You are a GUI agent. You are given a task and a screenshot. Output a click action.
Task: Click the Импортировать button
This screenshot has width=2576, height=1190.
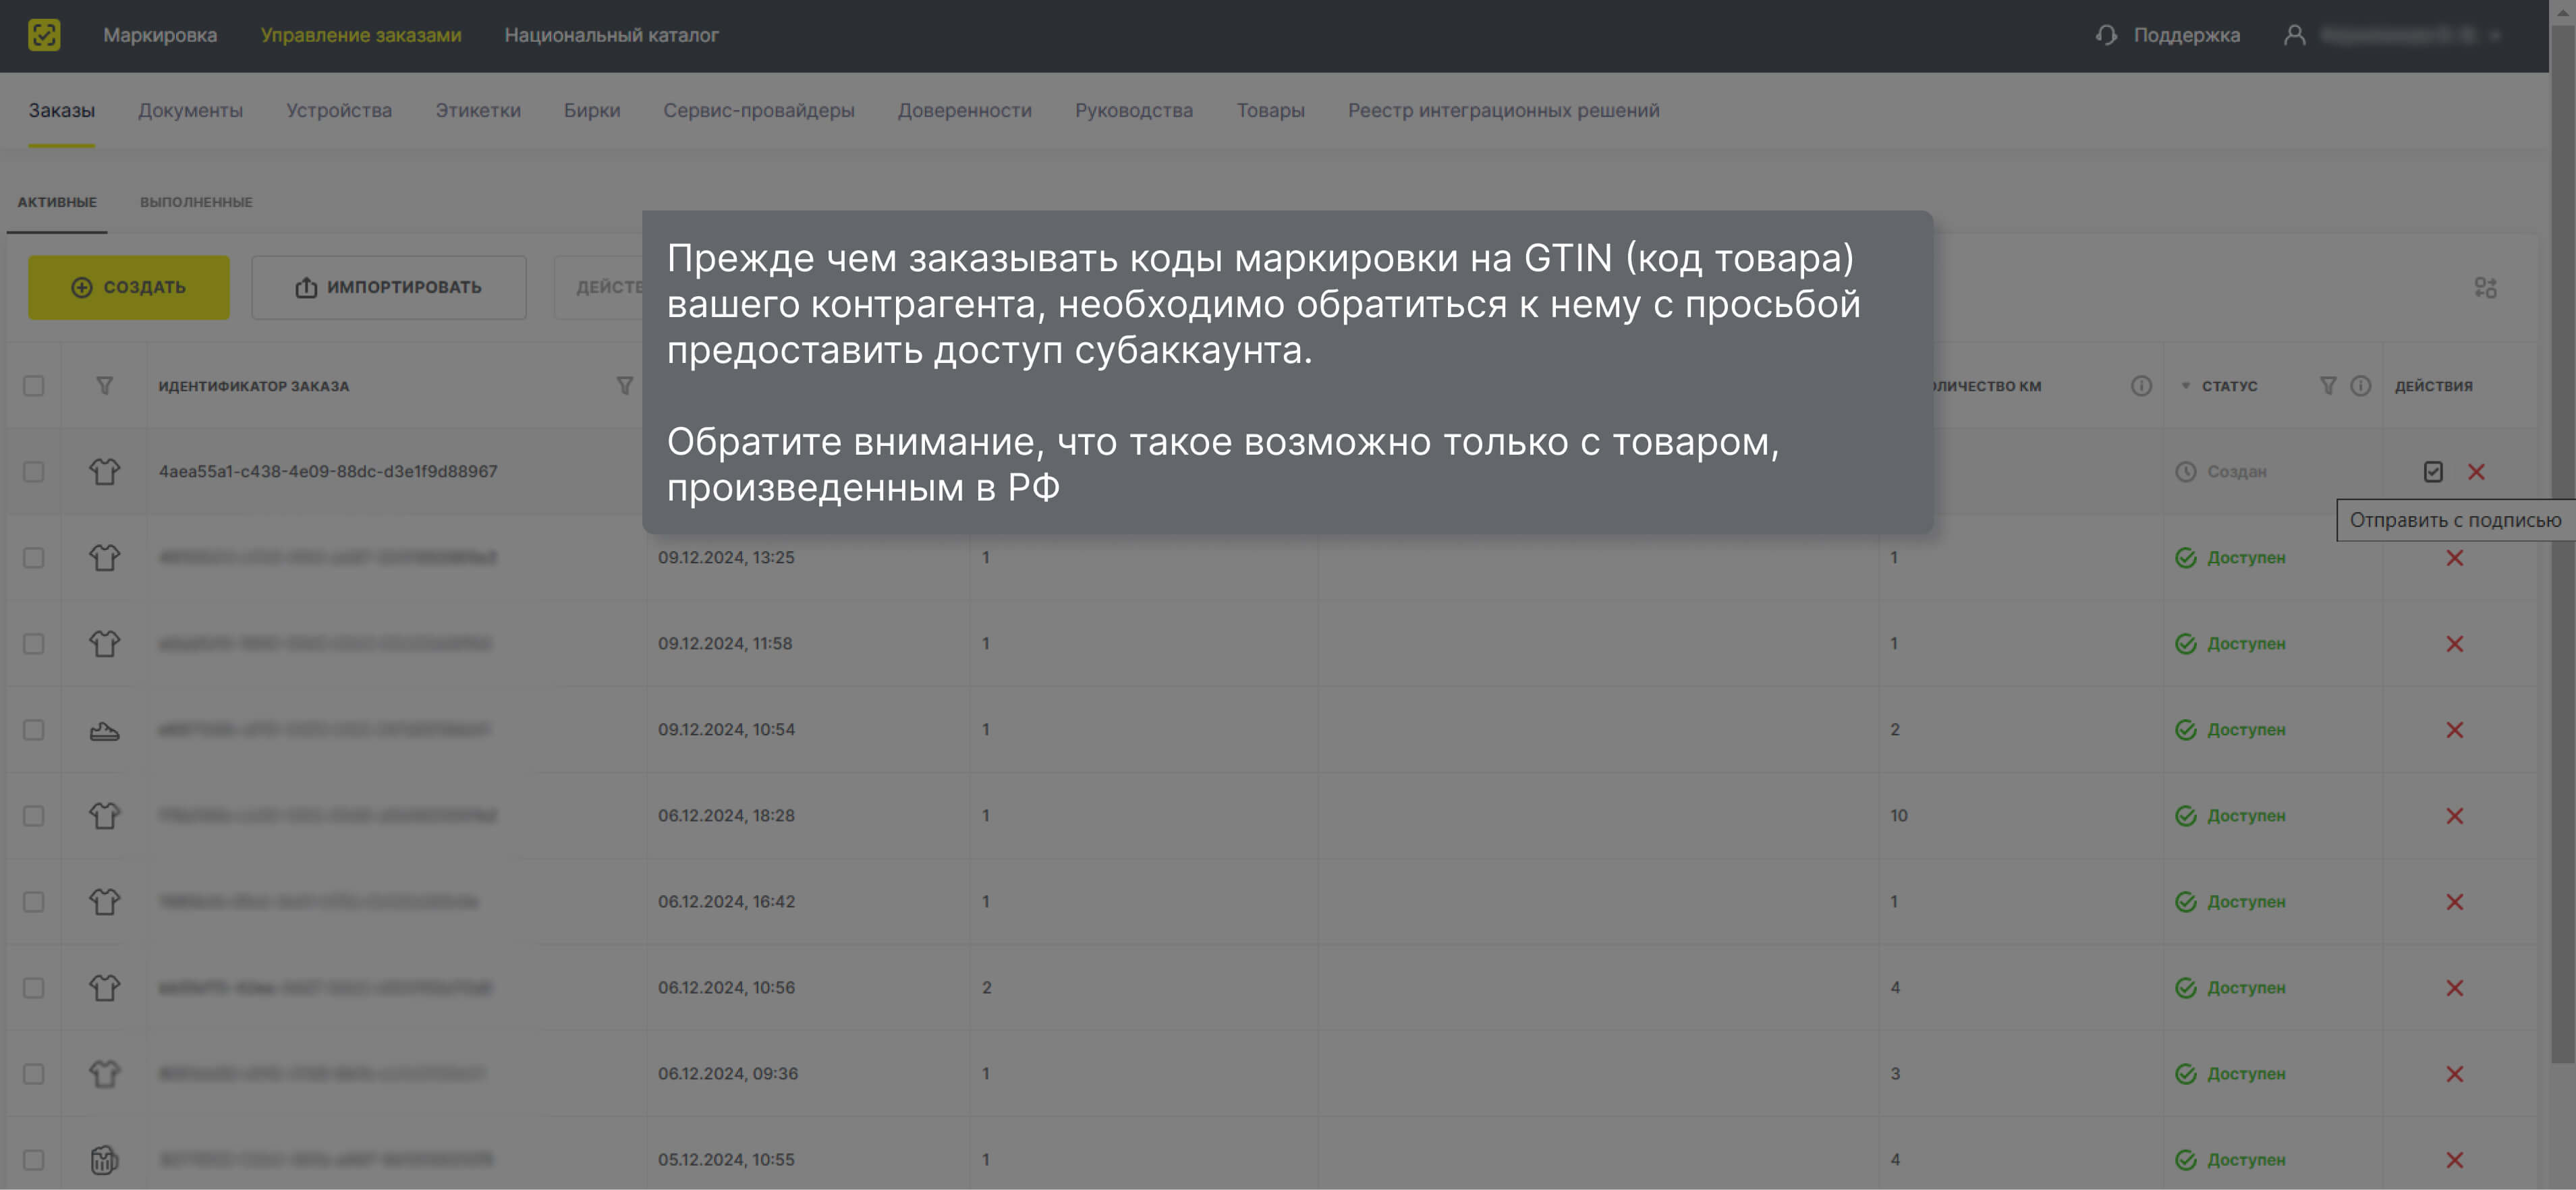pos(388,288)
